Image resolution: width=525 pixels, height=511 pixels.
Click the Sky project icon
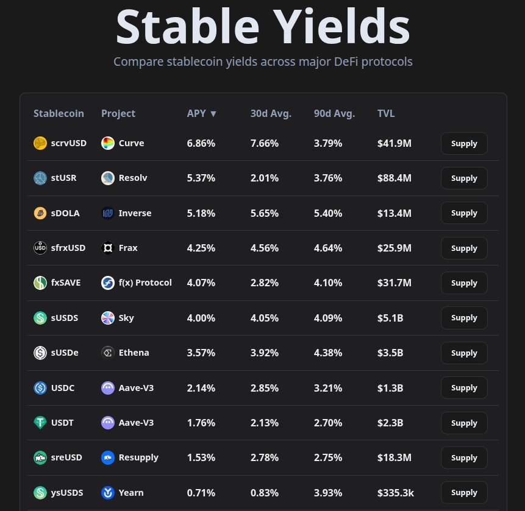[108, 318]
